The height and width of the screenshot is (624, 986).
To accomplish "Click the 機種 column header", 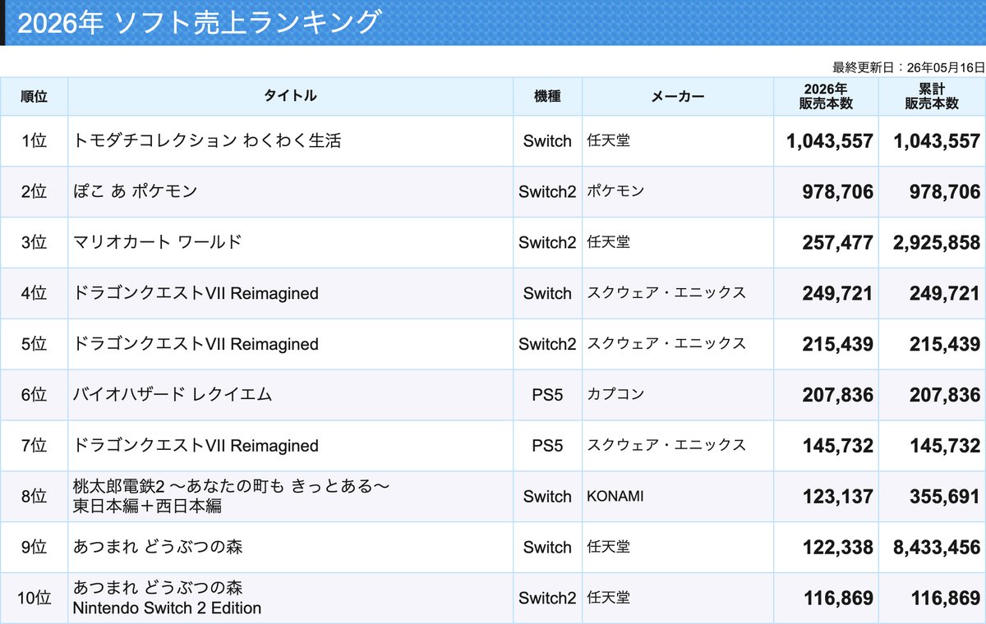I will [x=547, y=96].
